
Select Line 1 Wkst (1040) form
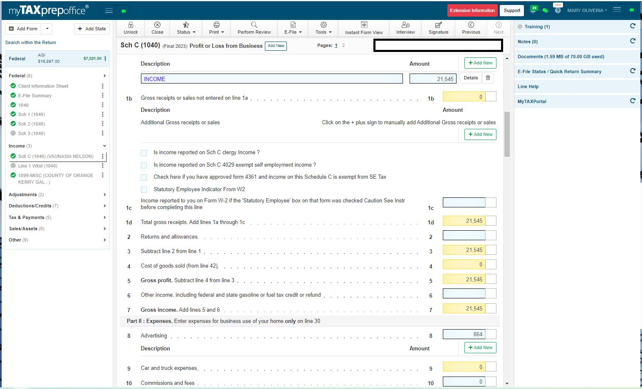click(x=38, y=166)
